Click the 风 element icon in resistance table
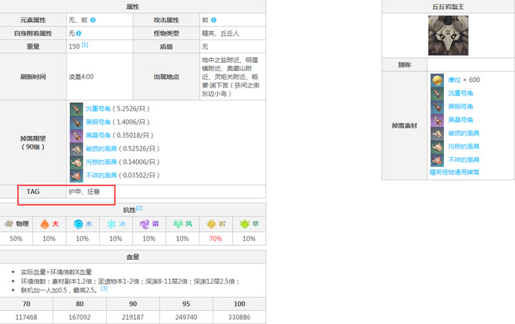Screen dimensions: 515x324 coord(177,223)
